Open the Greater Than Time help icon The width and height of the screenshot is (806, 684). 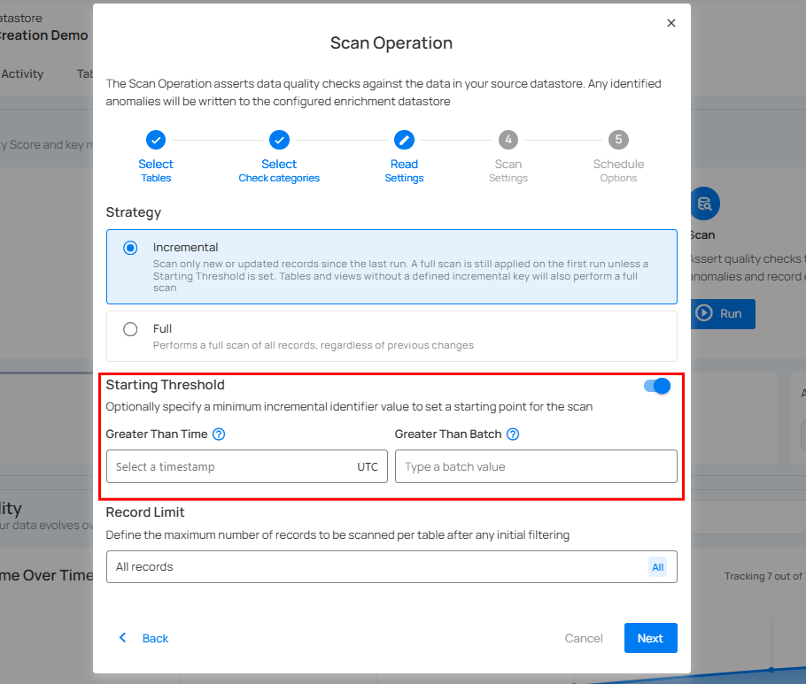click(x=219, y=434)
